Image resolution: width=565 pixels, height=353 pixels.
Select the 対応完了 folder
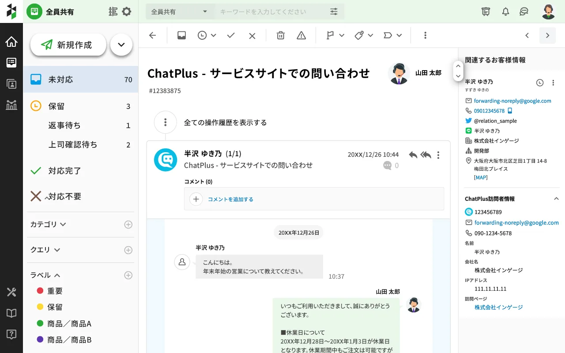[81, 171]
